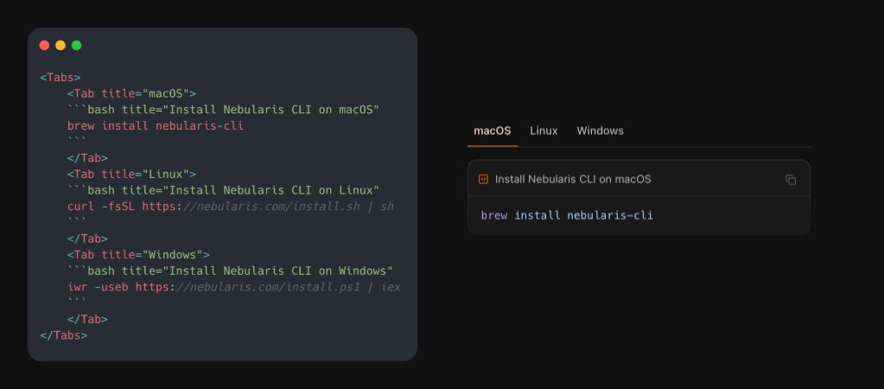The image size is (884, 389).
Task: Click the source line 'brew install nebularis-cli' in the editor
Action: [x=156, y=125]
